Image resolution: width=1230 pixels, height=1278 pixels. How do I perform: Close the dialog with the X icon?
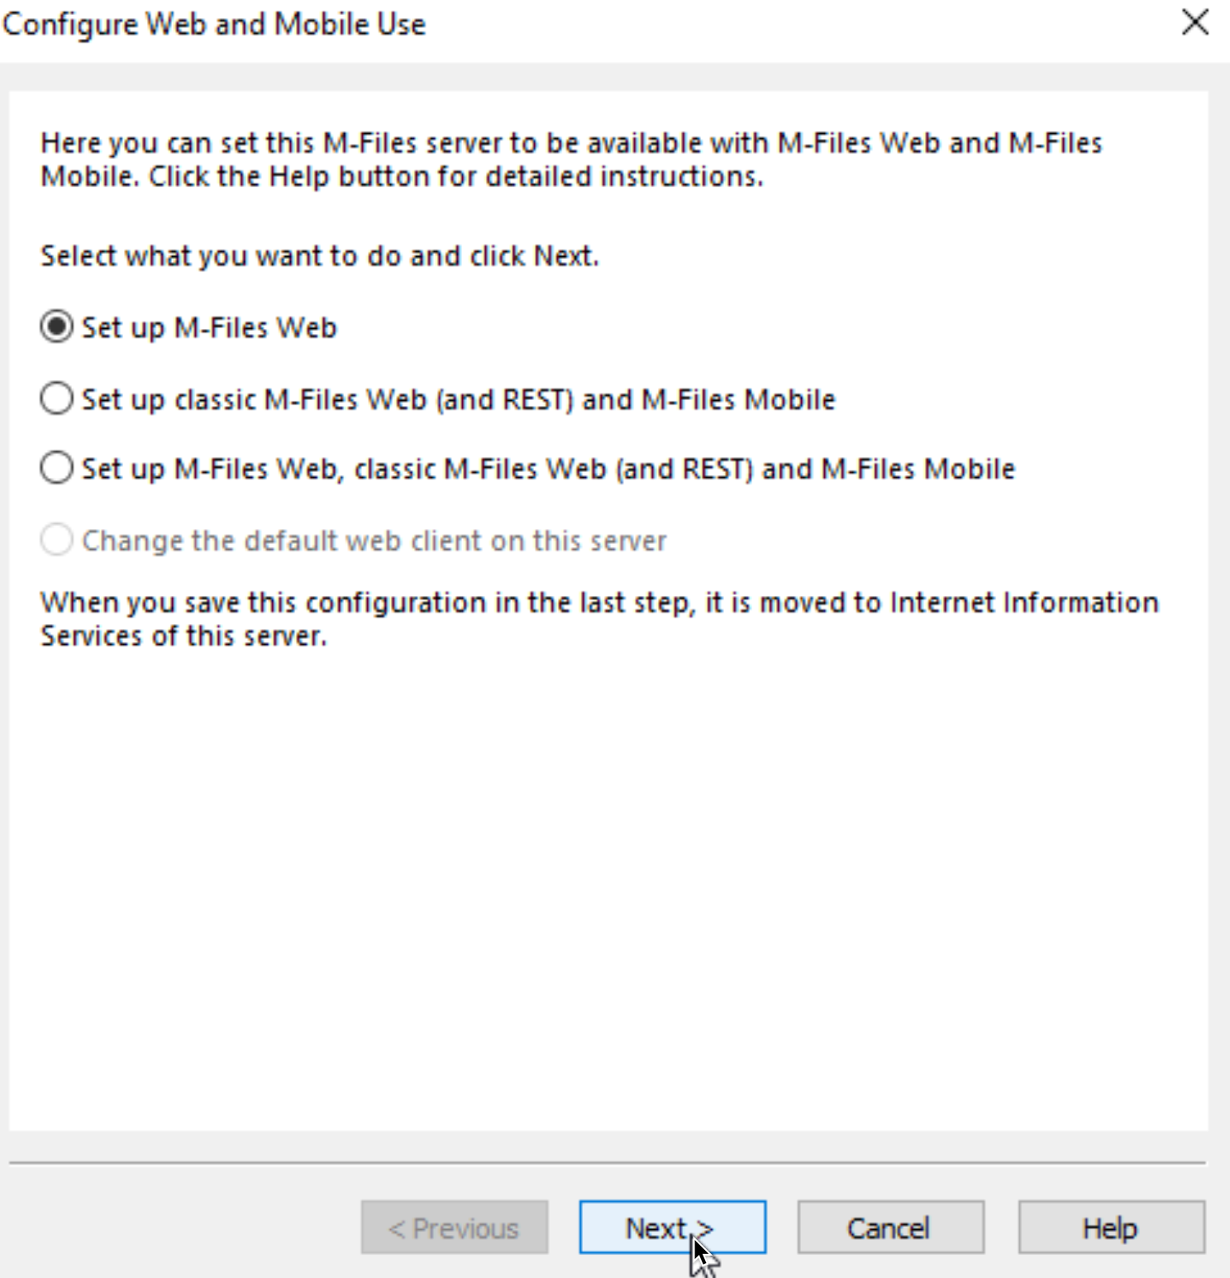click(1195, 22)
